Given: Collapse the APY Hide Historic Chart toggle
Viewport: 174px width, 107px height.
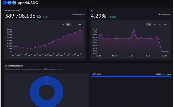Looking at the screenshot, I should pyautogui.click(x=164, y=14).
